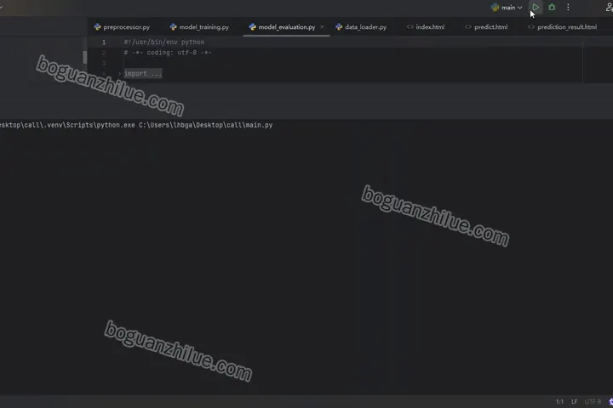
Task: Close the model_evaluation.py tab
Action: tap(322, 27)
